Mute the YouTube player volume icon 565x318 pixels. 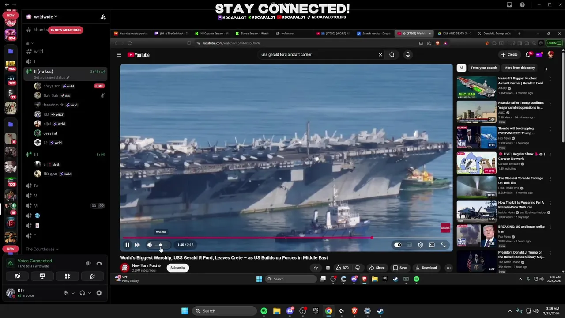[x=150, y=245]
